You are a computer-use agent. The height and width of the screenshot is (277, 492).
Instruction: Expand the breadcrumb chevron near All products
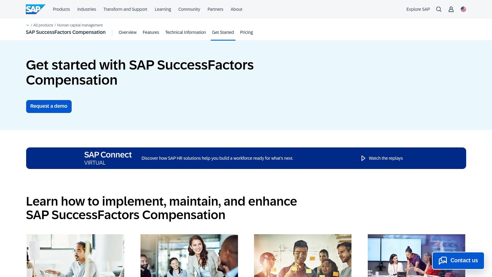[27, 25]
